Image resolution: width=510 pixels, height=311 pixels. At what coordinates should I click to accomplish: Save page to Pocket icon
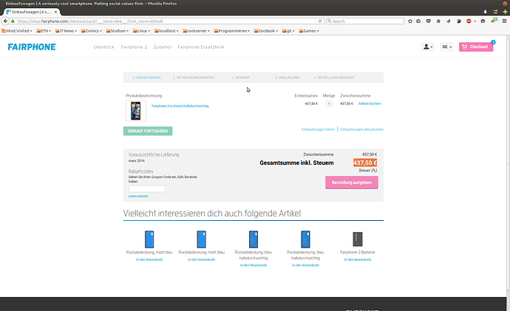pyautogui.click(x=429, y=21)
